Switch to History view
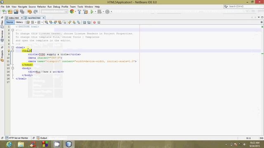 19,22
